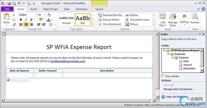
Task: Open Manage Rules pane
Action: (173, 20)
